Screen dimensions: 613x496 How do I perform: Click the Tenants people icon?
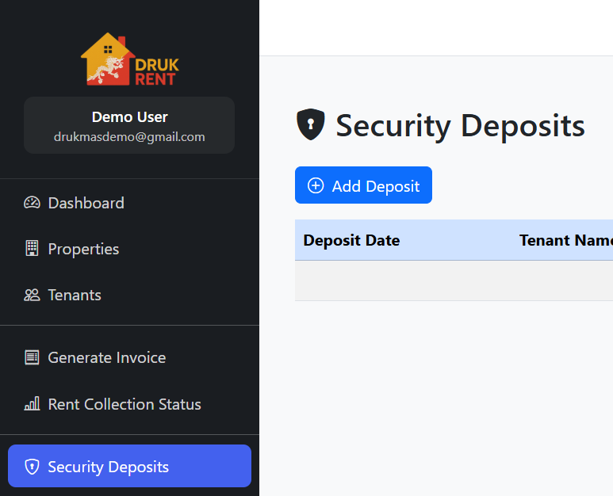pos(32,295)
